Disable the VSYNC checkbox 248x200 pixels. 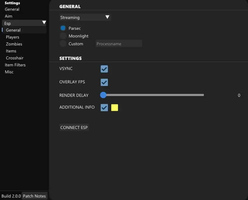[104, 69]
